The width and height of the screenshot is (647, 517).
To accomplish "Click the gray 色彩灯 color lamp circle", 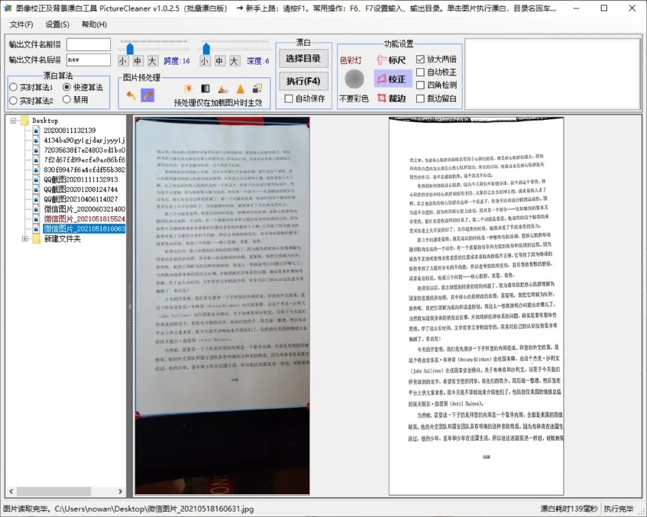I will pos(354,79).
